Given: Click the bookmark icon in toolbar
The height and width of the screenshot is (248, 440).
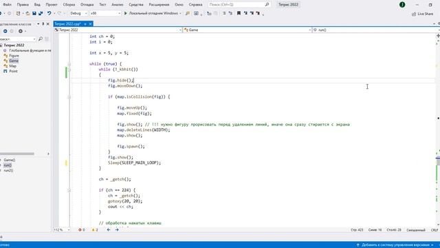Looking at the screenshot, I should 239,13.
